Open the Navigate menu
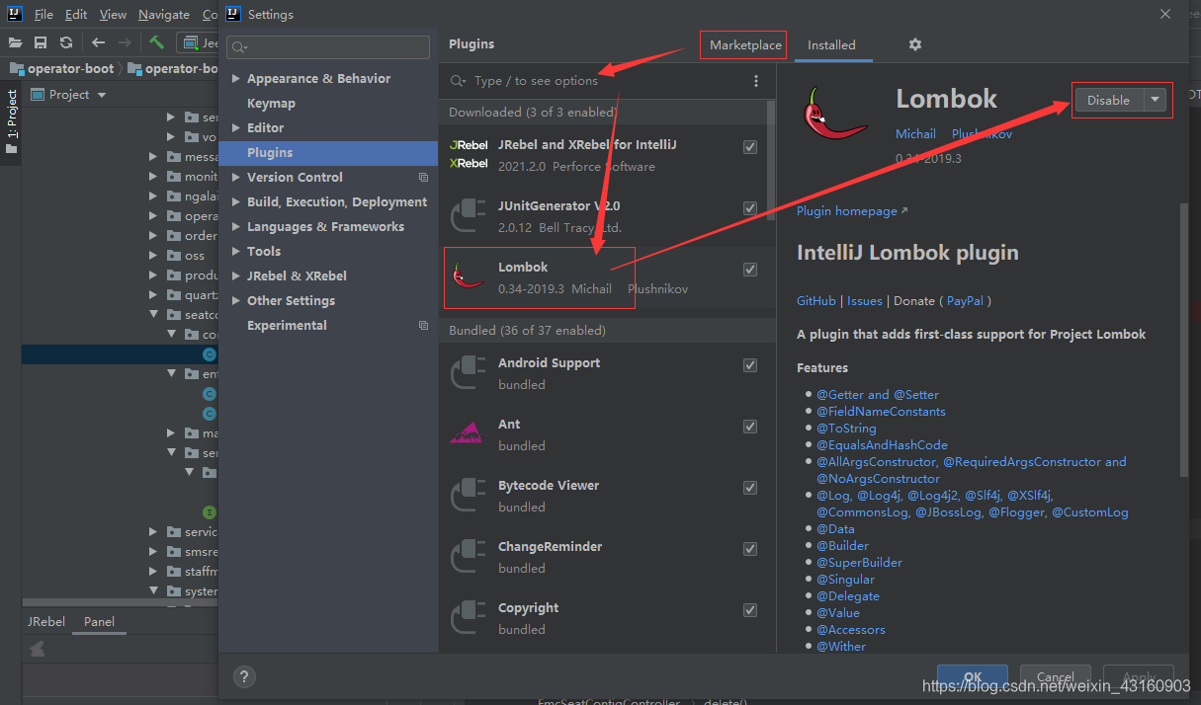The height and width of the screenshot is (705, 1201). [164, 15]
